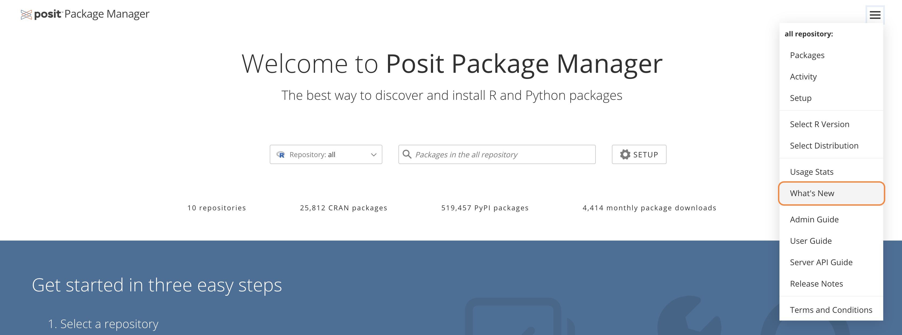View the Release Notes
The height and width of the screenshot is (335, 902).
[816, 284]
